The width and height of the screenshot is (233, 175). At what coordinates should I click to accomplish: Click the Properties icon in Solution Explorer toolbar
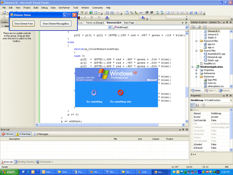click(193, 27)
